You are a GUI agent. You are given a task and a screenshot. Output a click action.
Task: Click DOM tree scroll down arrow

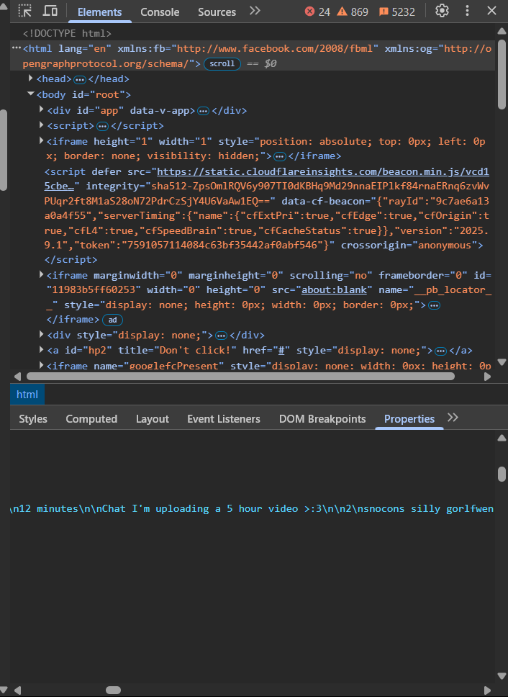click(x=502, y=362)
